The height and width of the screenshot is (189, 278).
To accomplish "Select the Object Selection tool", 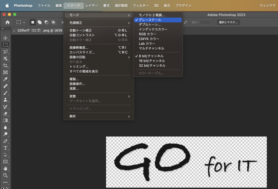I will [5, 58].
